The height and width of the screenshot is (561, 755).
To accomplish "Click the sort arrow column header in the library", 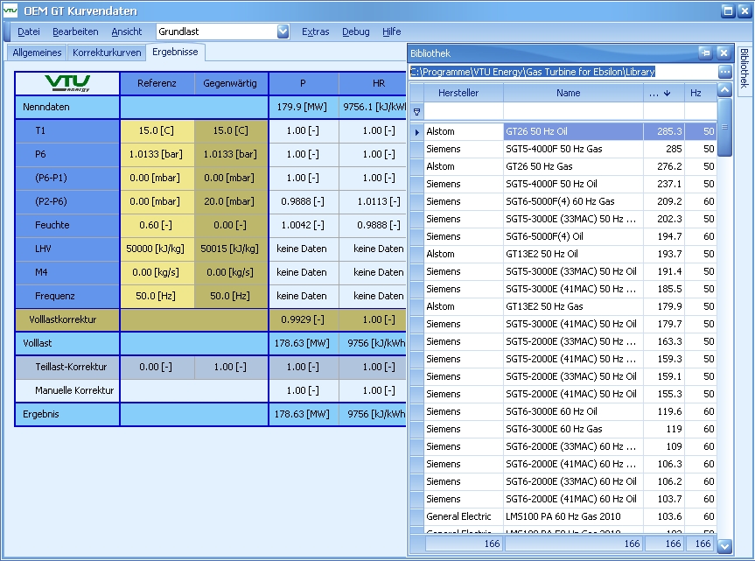I will point(663,93).
